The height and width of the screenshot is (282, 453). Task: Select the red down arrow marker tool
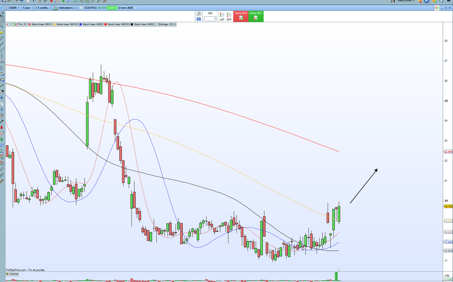click(x=2, y=127)
